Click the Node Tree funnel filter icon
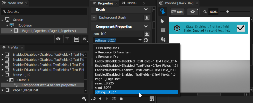 (67, 39)
